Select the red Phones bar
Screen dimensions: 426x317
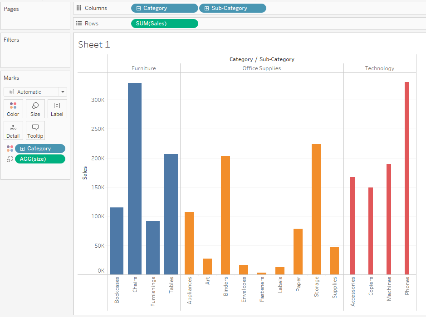[x=407, y=178]
